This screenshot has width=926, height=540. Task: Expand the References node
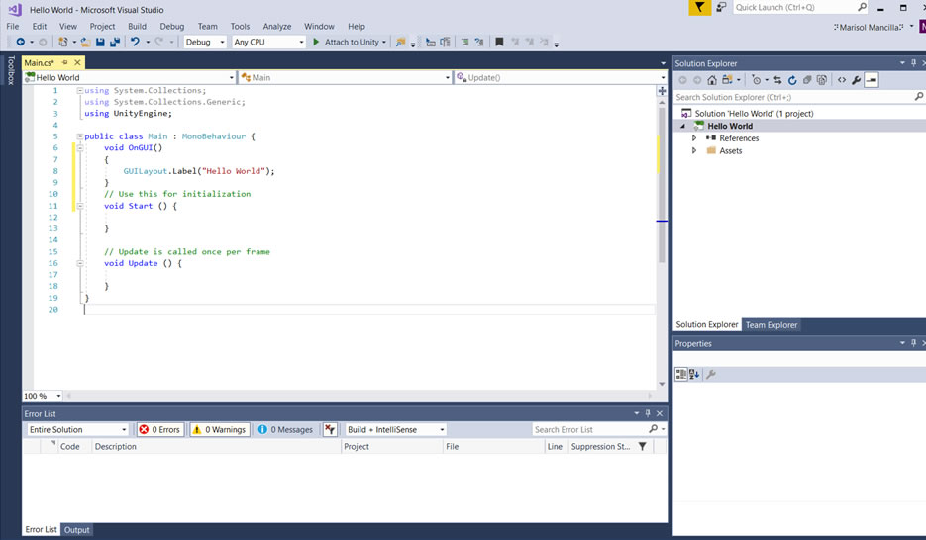pos(694,137)
